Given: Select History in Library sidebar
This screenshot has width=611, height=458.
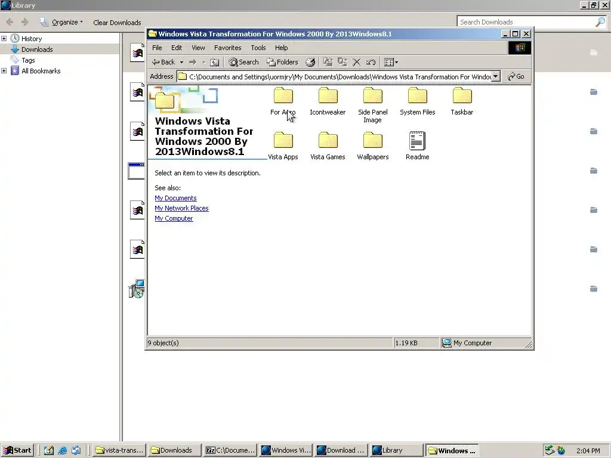Looking at the screenshot, I should click(32, 39).
